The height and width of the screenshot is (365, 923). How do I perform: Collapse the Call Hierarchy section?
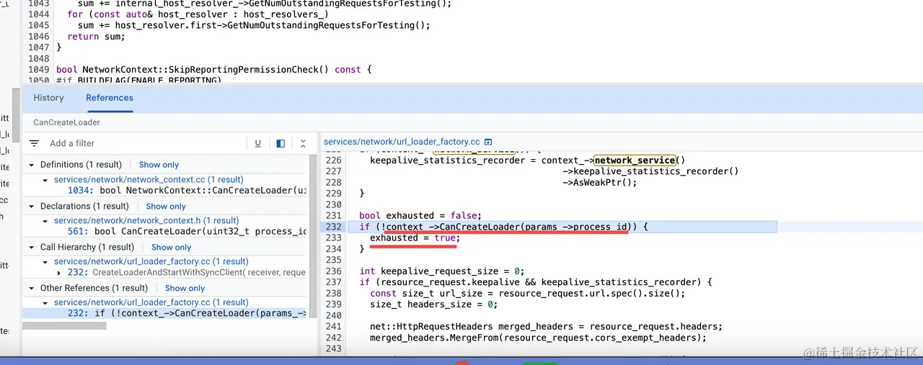(x=32, y=248)
